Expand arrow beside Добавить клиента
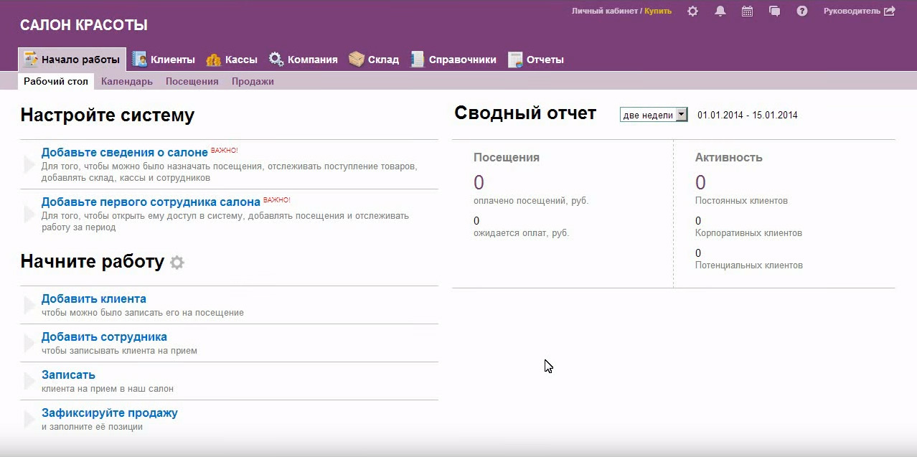 pyautogui.click(x=29, y=306)
